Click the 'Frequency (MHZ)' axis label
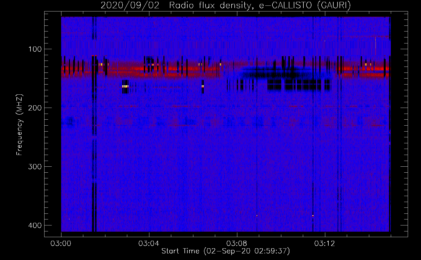Screen dimensions: 421x260 (x=20, y=125)
